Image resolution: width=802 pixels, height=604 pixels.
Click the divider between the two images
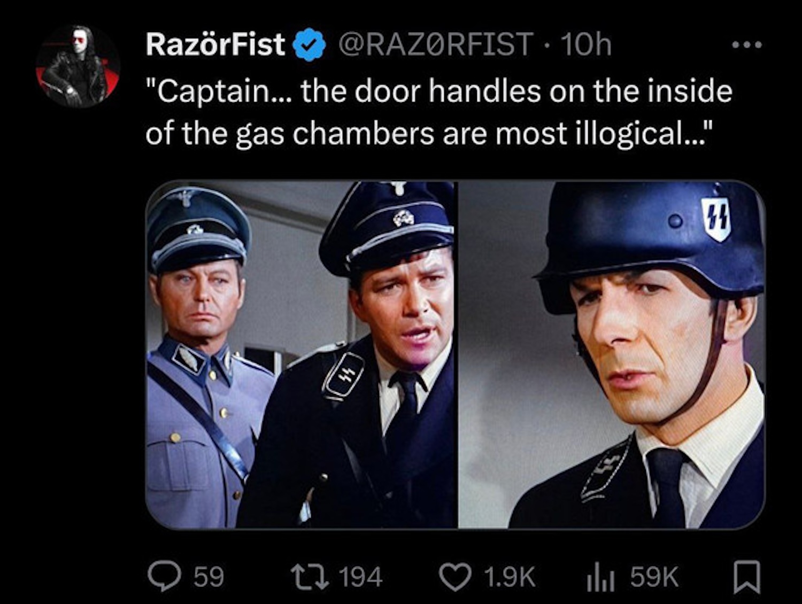click(x=457, y=355)
